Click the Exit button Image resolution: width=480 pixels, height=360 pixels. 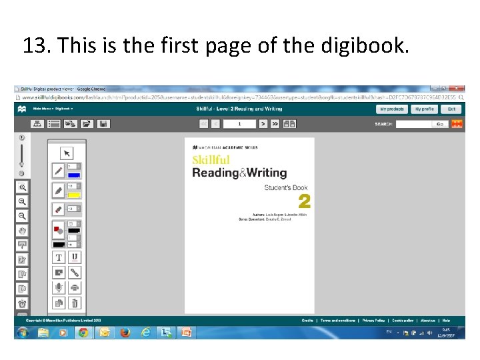pos(451,109)
